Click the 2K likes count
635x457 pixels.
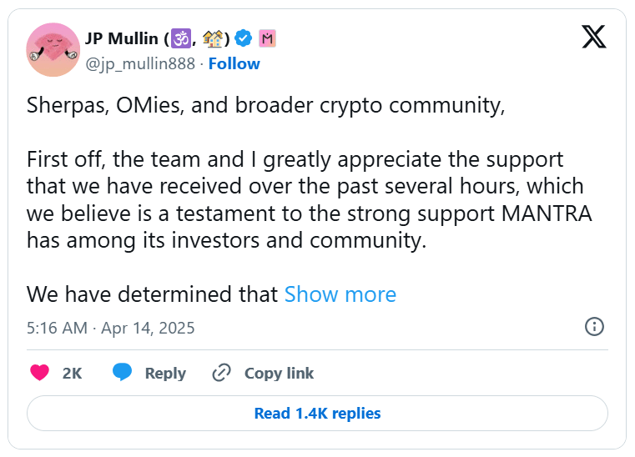[x=73, y=373]
